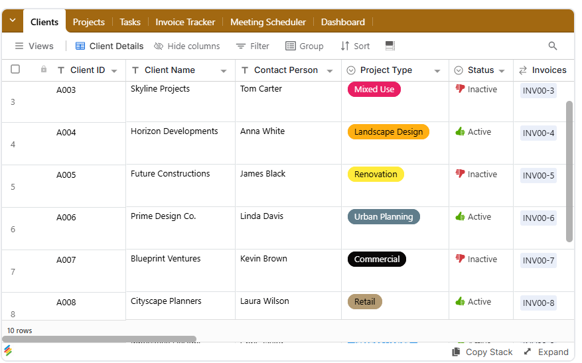Screen dimensions: 582x363
Task: Click the Commercial black tag
Action: (377, 259)
